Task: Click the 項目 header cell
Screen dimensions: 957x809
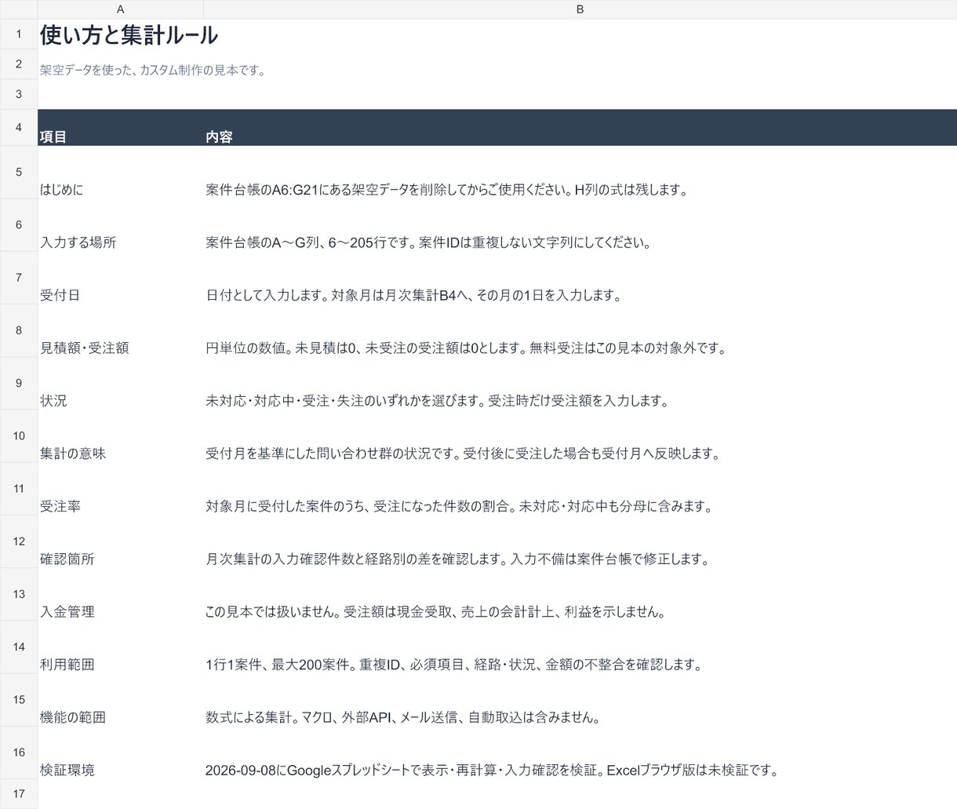Action: 120,128
